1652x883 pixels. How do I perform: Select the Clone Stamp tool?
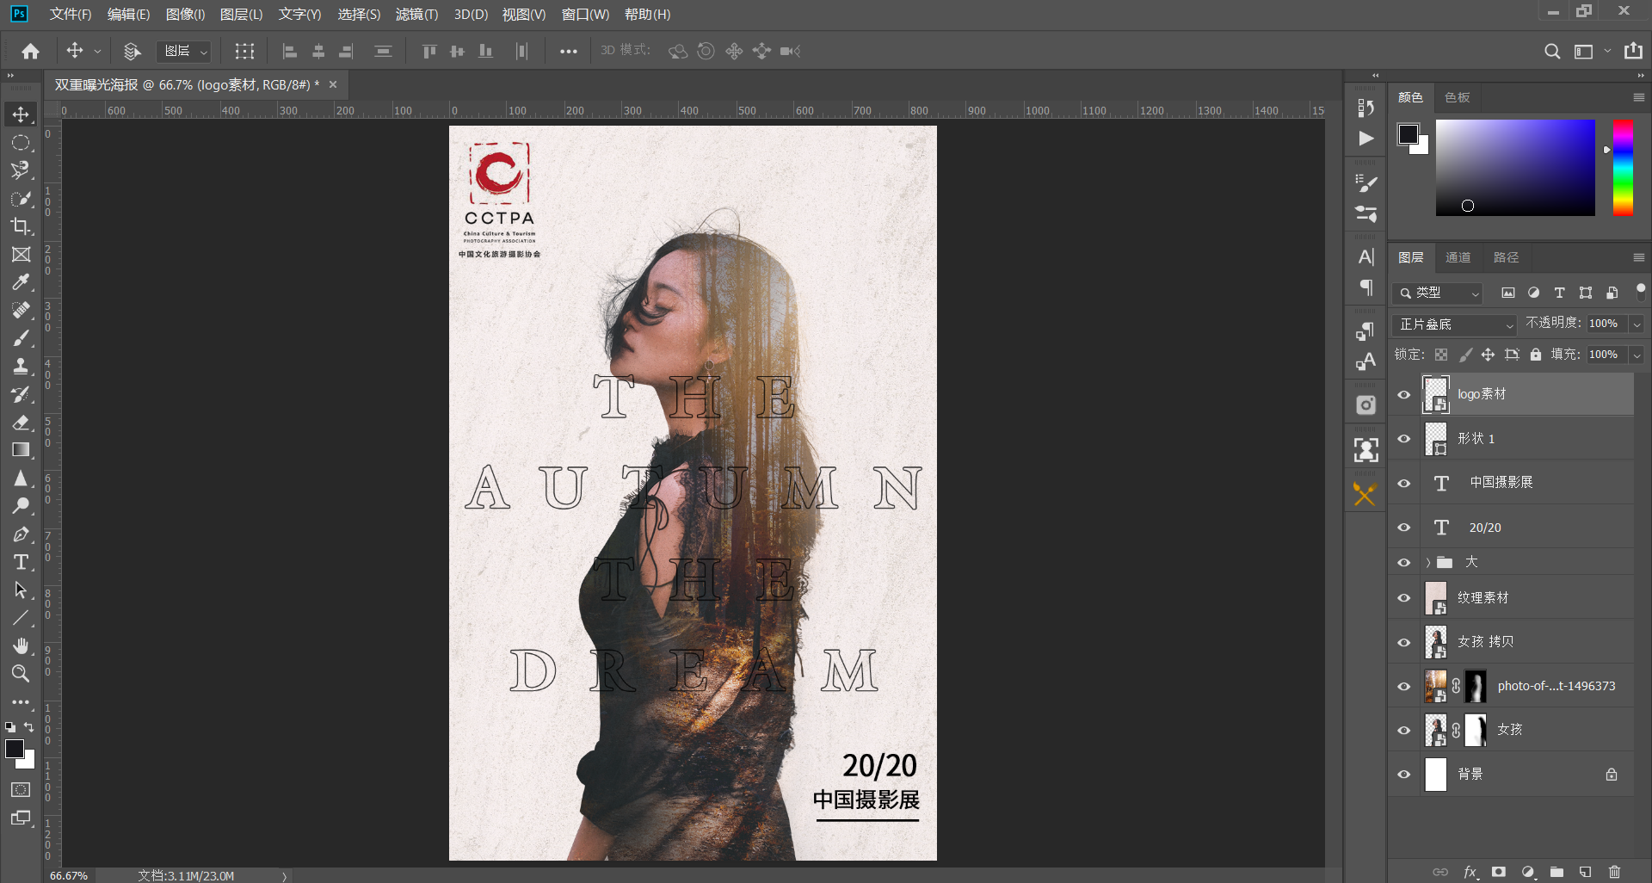point(21,366)
